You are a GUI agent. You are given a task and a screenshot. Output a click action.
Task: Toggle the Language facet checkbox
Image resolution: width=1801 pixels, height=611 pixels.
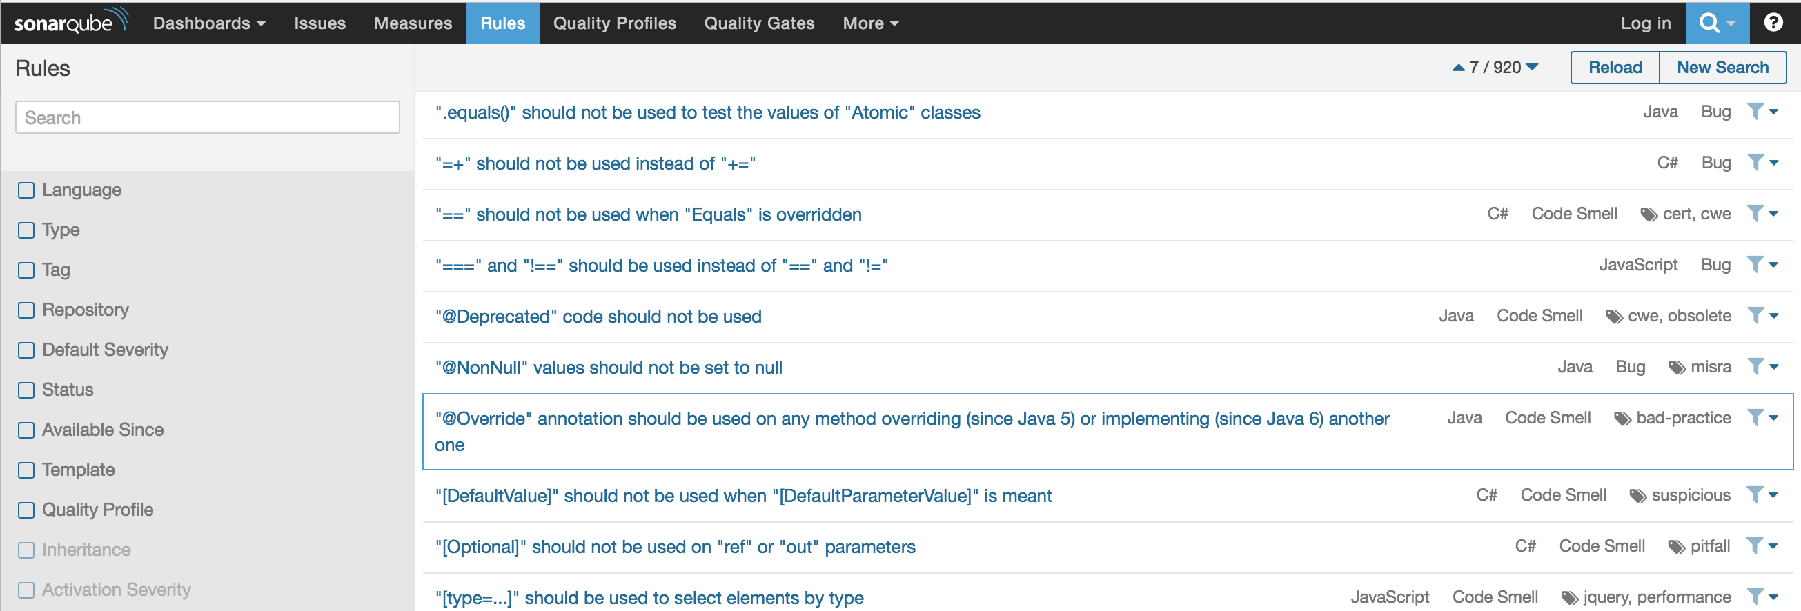[x=27, y=190]
